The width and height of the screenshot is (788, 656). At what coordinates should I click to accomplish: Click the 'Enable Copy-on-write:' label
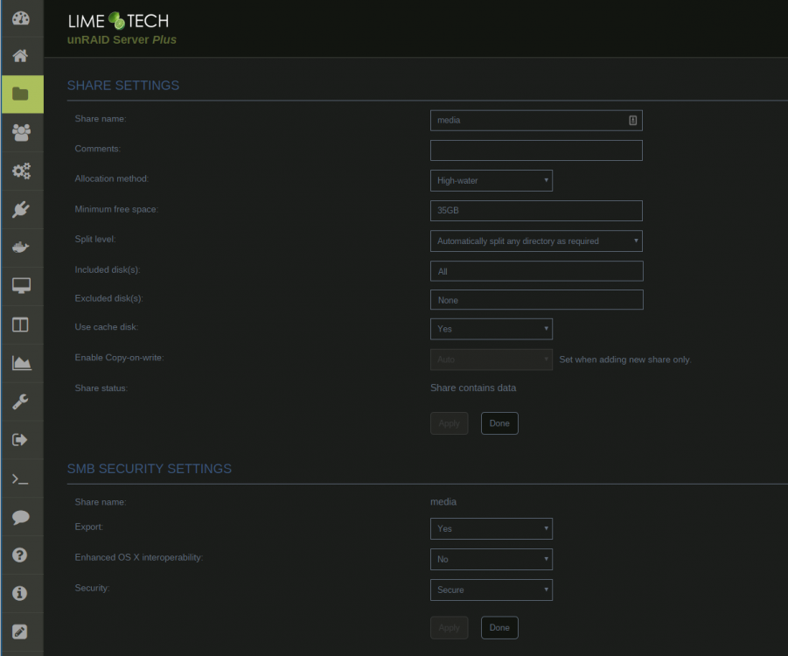coord(119,358)
